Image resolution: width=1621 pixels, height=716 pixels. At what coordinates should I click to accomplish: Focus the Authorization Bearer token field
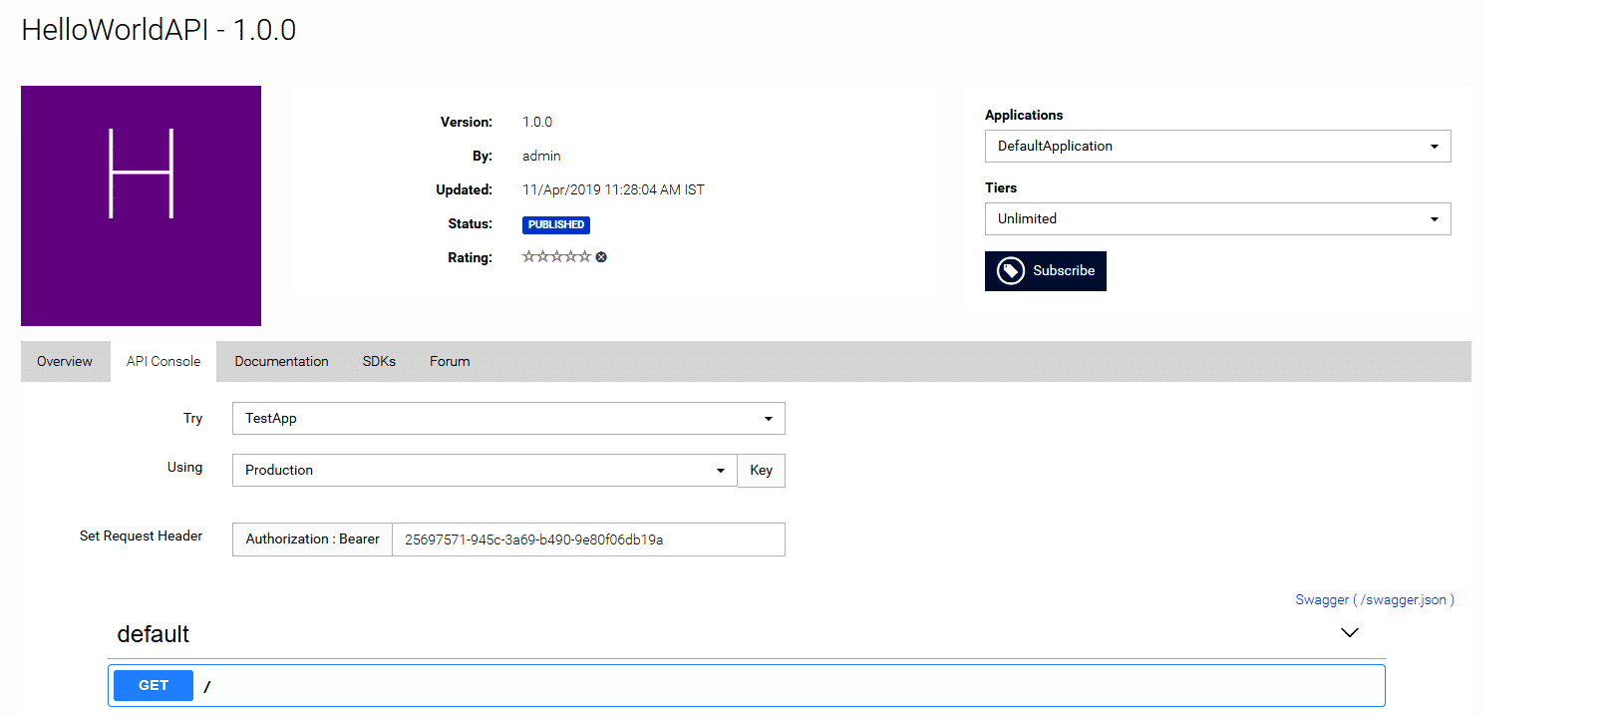point(588,539)
